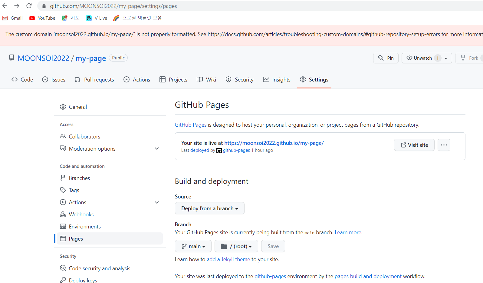The image size is (483, 283).
Task: Click the Collaborators people icon
Action: (x=63, y=136)
